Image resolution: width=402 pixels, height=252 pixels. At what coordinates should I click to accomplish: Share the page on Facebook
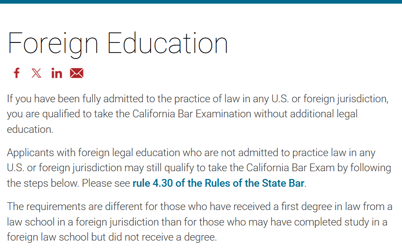click(17, 73)
